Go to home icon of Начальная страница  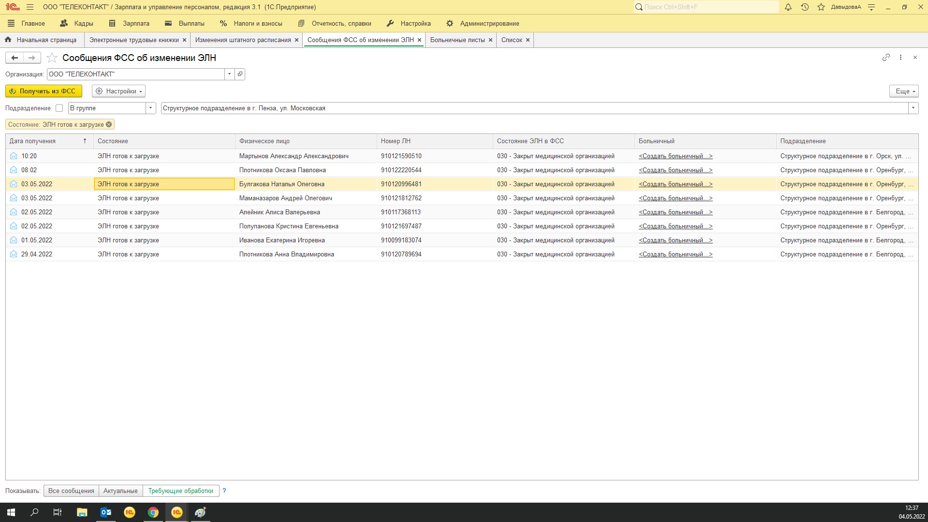8,40
